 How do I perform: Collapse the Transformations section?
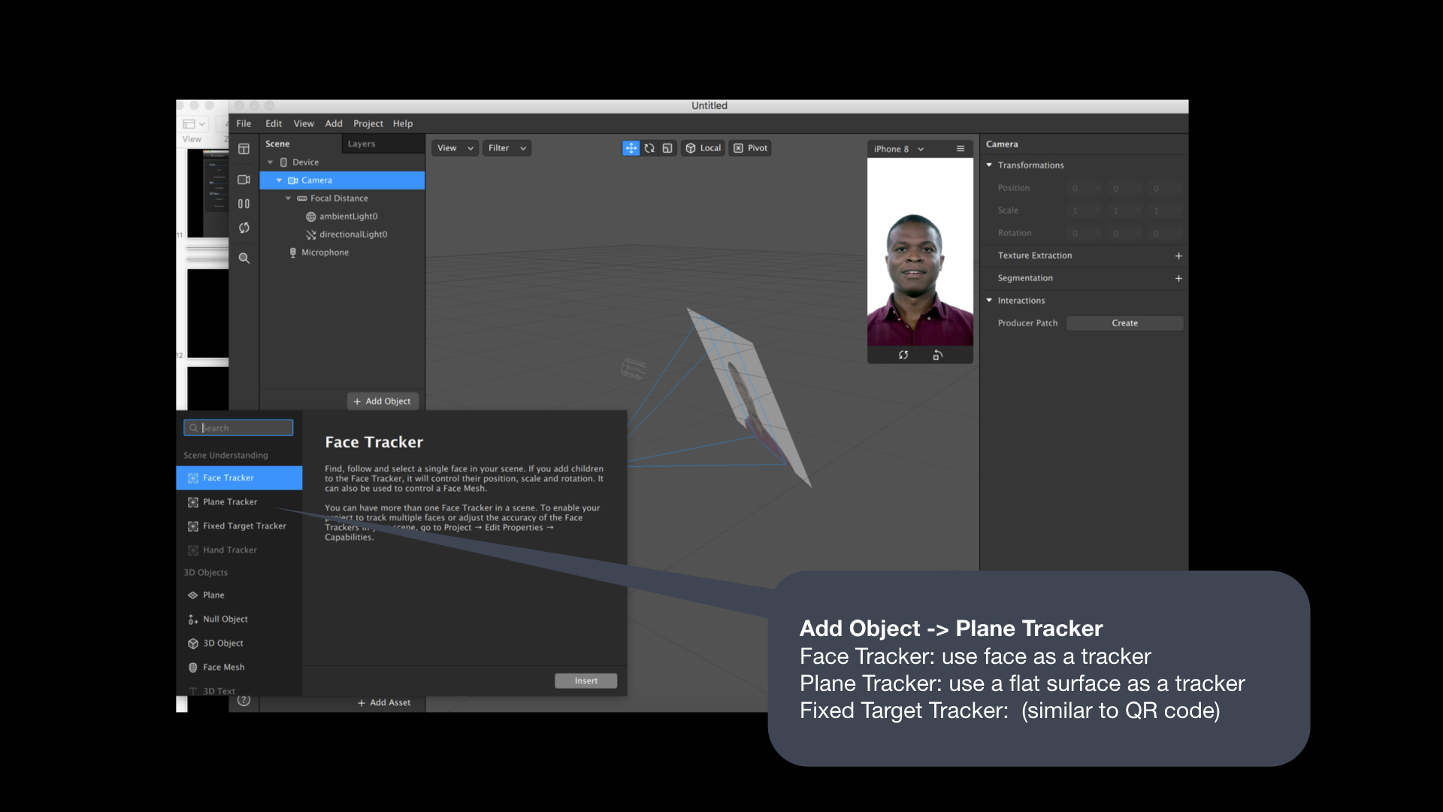(x=989, y=165)
